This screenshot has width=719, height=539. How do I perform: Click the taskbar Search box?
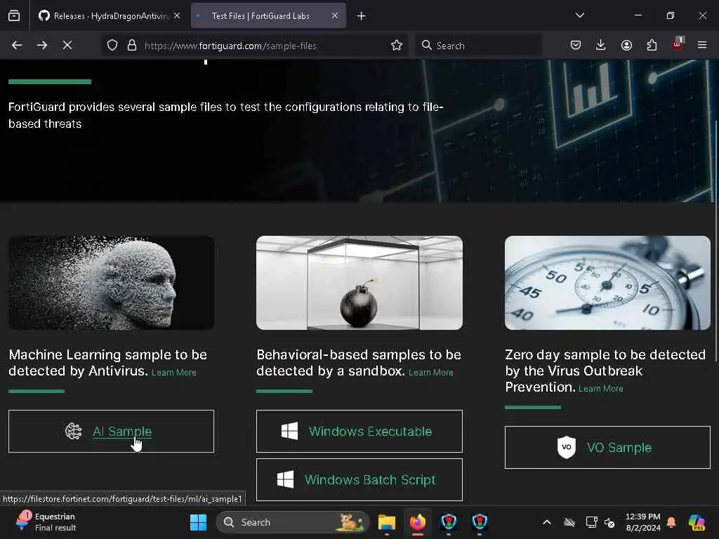293,522
